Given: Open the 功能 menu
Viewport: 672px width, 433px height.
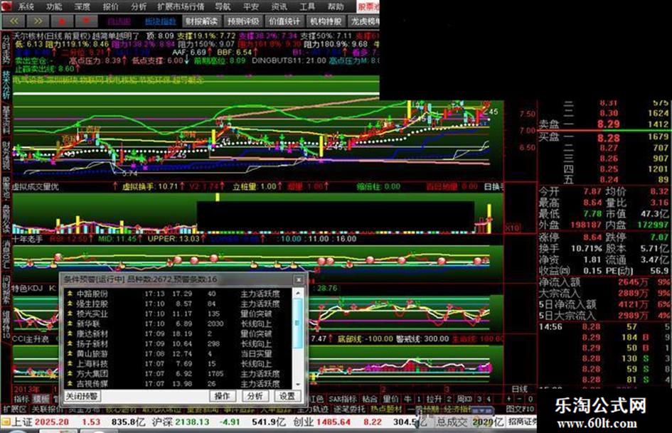Looking at the screenshot, I should pos(54,6).
